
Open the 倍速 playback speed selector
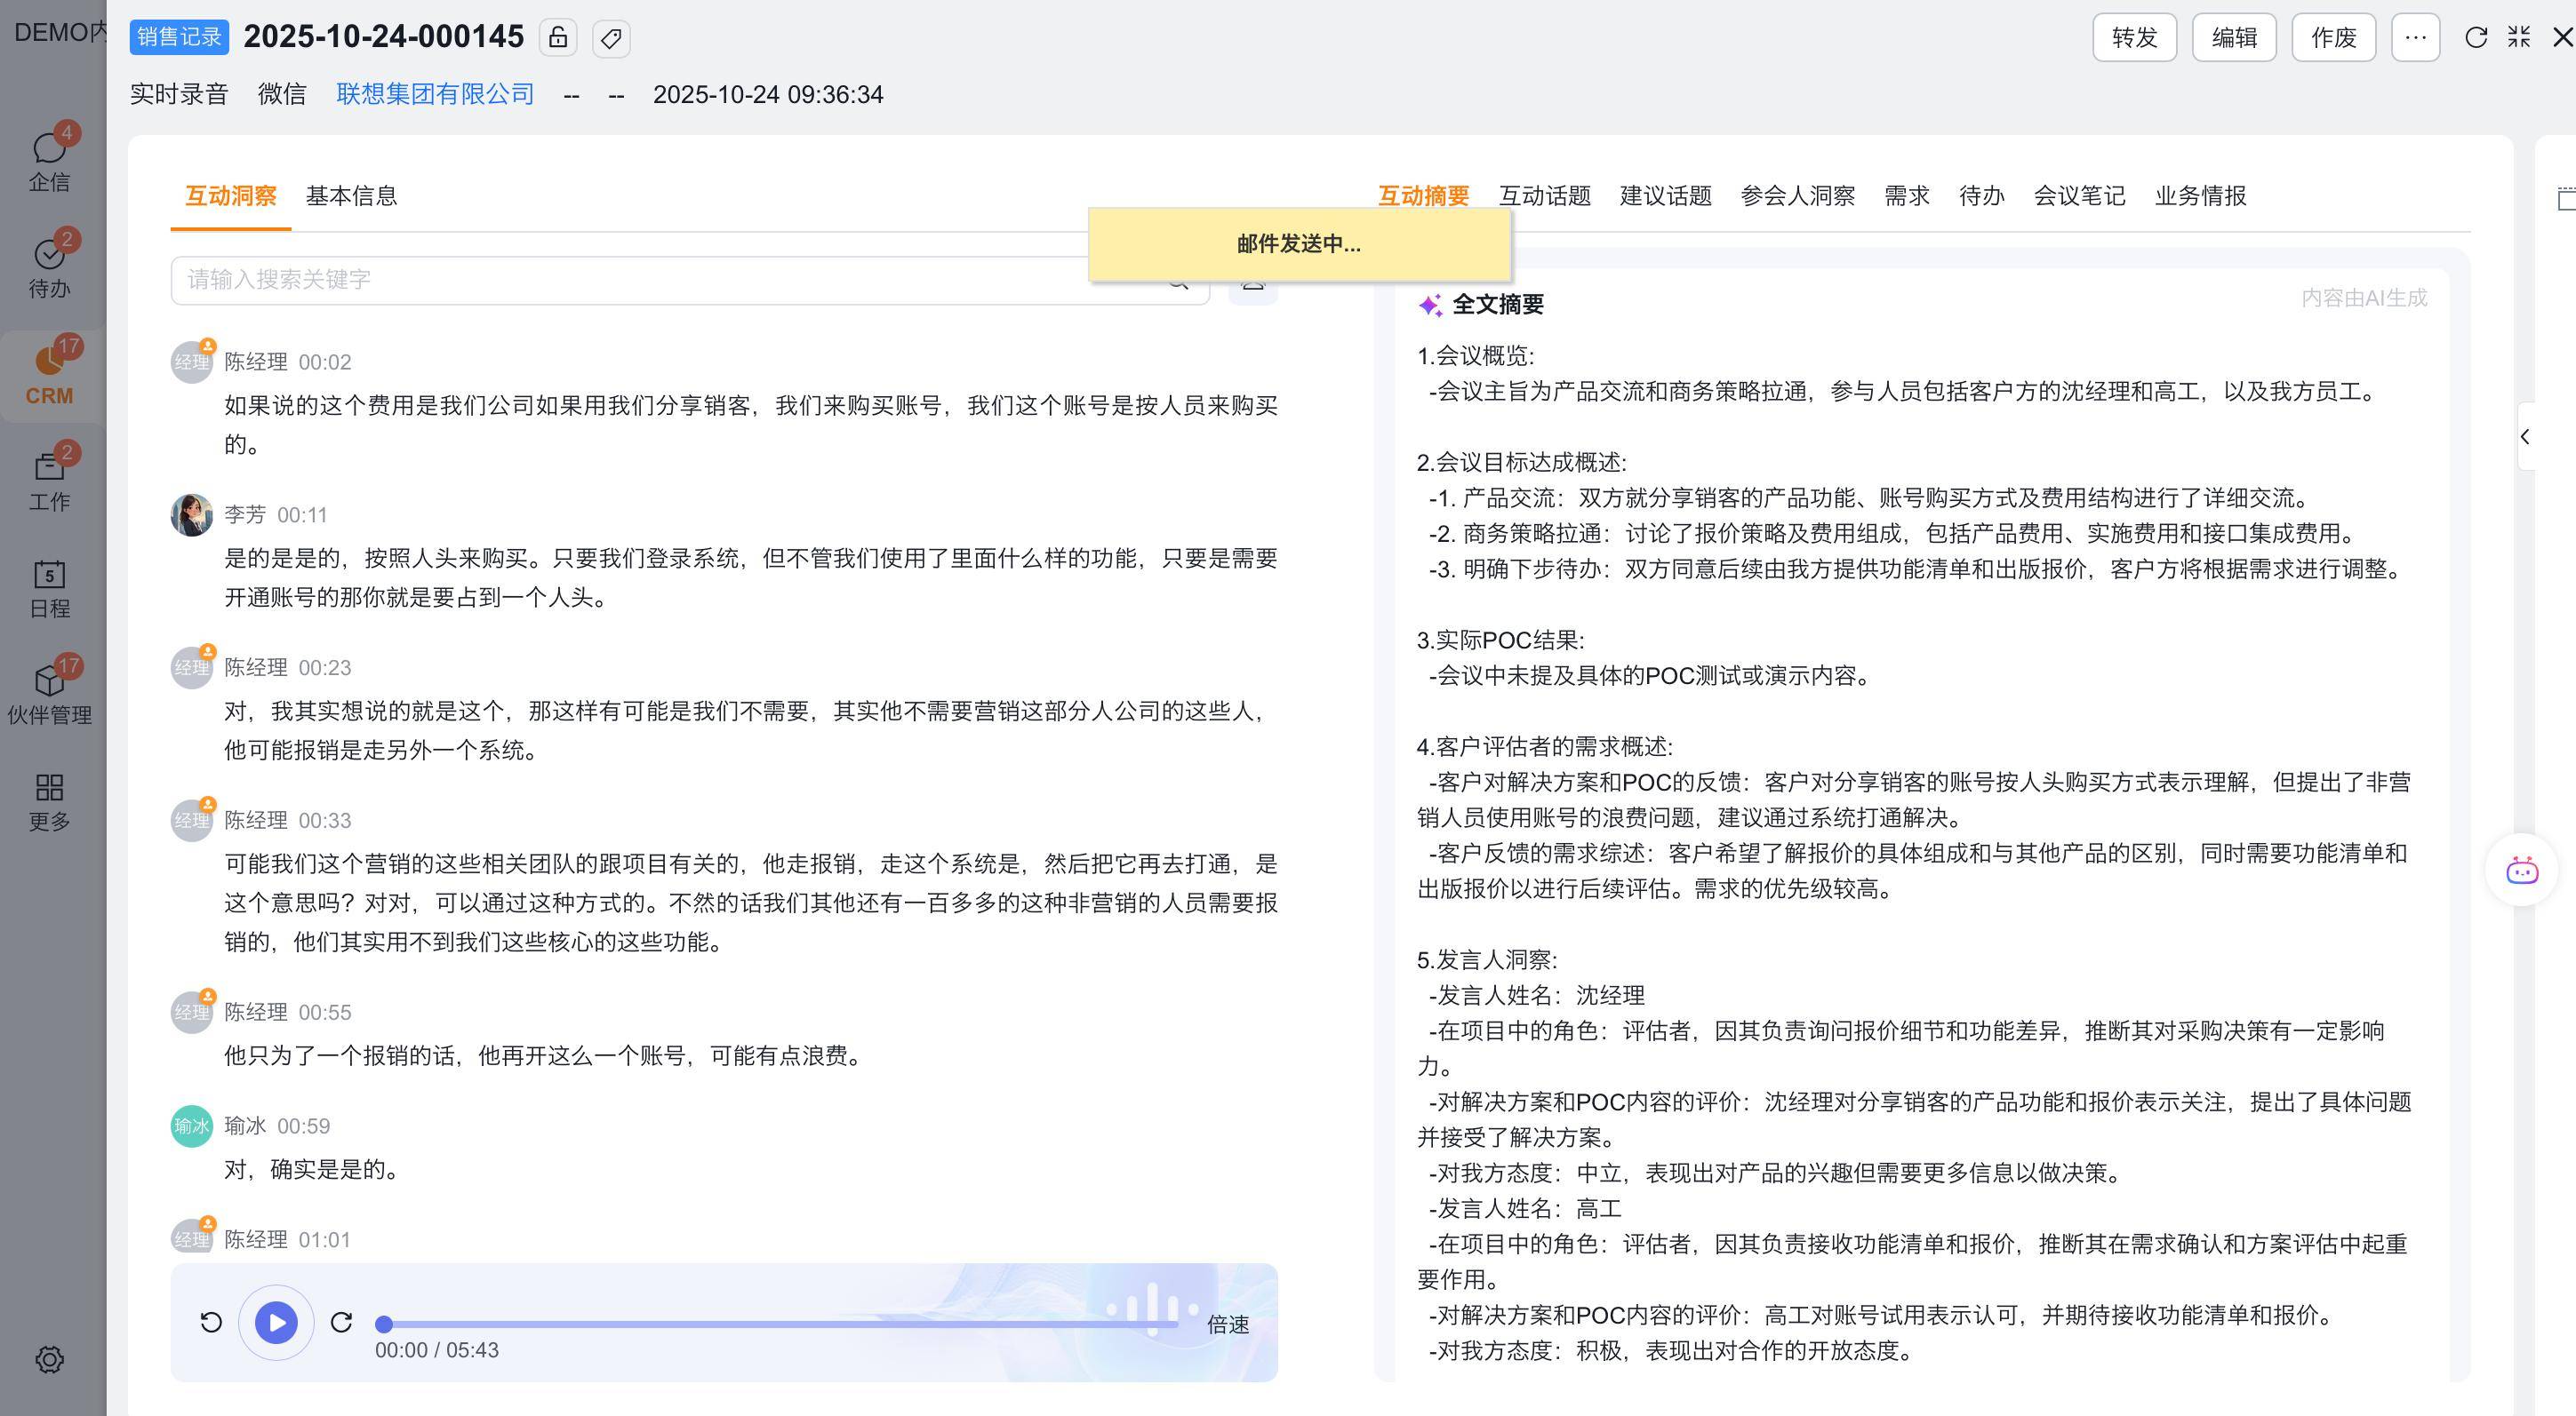(x=1227, y=1325)
